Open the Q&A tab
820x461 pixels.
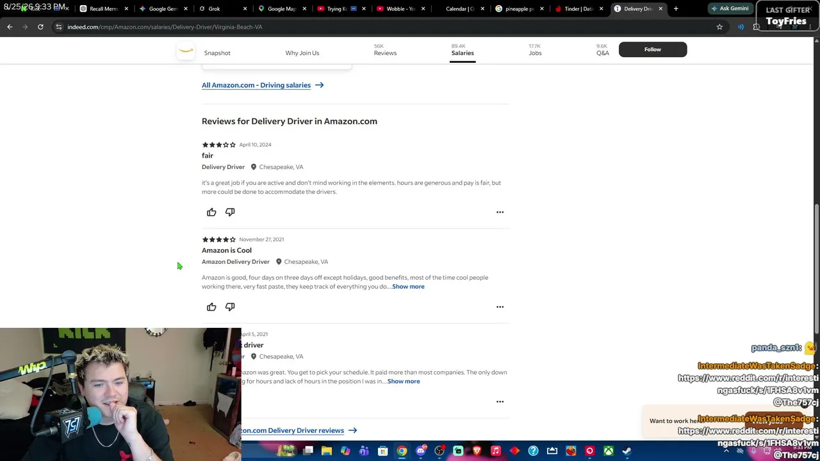click(x=602, y=50)
